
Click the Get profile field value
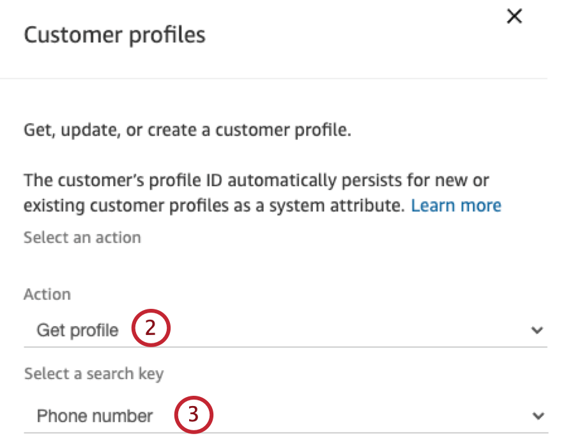point(78,330)
